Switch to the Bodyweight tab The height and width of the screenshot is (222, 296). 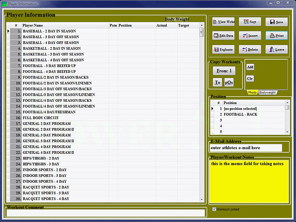[267, 92]
